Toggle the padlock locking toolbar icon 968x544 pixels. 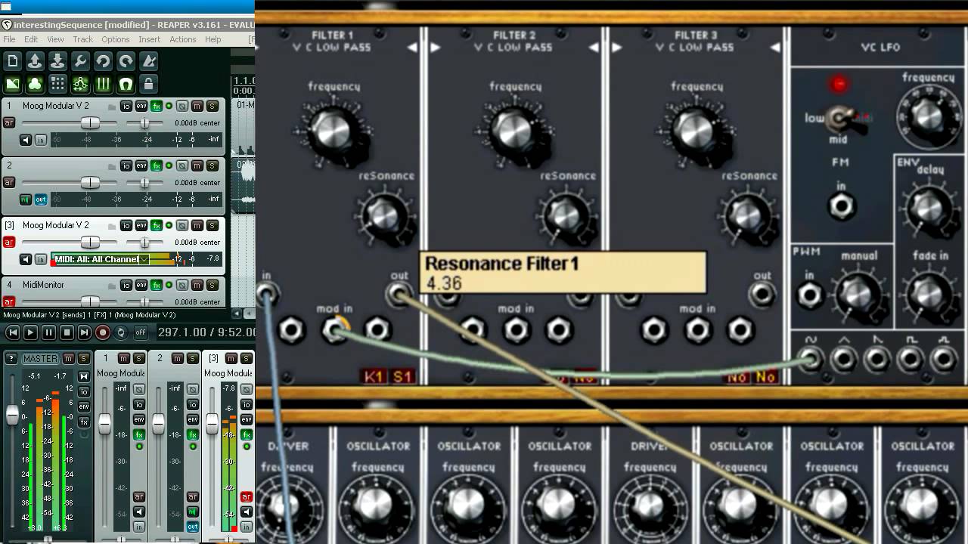(149, 84)
